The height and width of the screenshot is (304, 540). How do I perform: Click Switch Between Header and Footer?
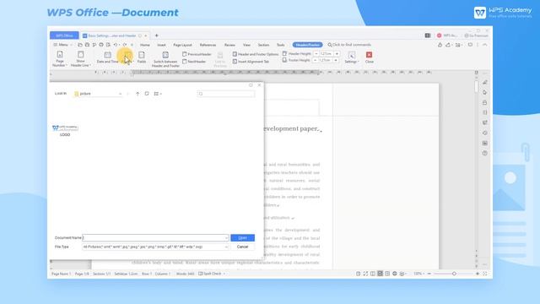click(x=165, y=59)
